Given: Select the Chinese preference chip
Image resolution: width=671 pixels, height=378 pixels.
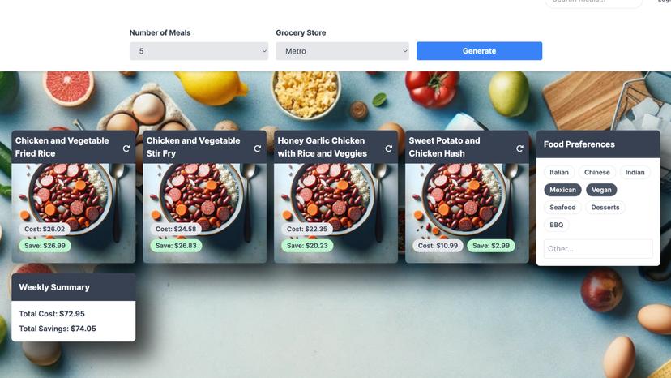Looking at the screenshot, I should (597, 172).
